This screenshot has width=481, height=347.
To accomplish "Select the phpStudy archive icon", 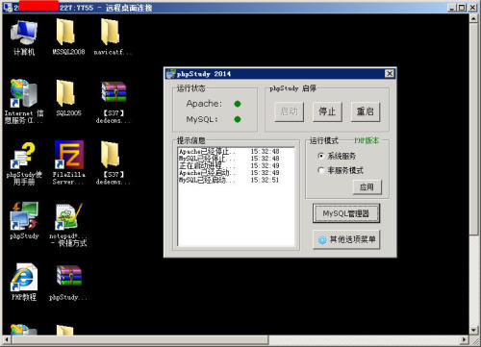I will click(69, 276).
